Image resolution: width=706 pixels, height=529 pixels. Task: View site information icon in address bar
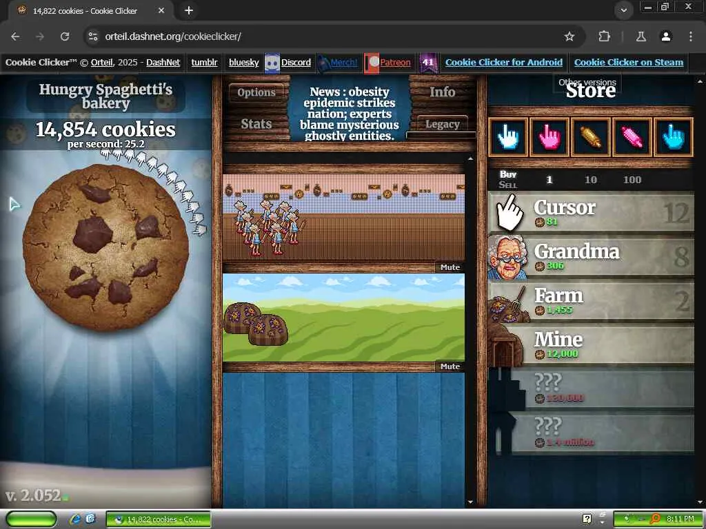point(93,37)
